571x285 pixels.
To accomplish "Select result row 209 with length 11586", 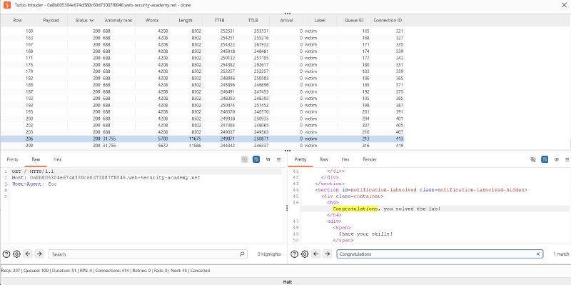I will coord(202,146).
